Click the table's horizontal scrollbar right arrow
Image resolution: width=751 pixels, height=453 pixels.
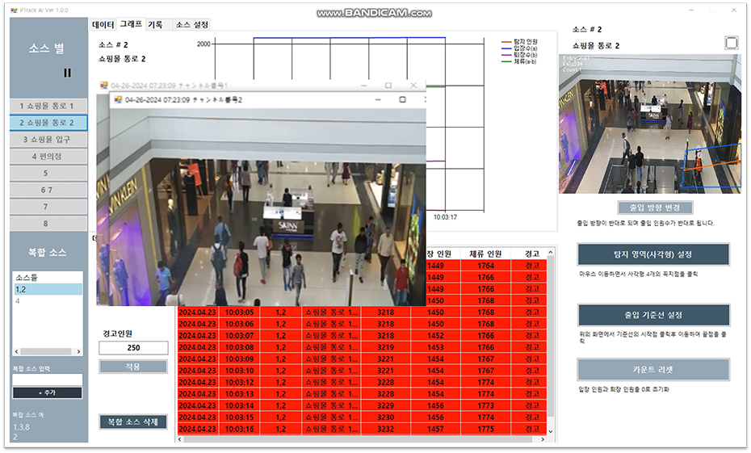click(x=543, y=439)
